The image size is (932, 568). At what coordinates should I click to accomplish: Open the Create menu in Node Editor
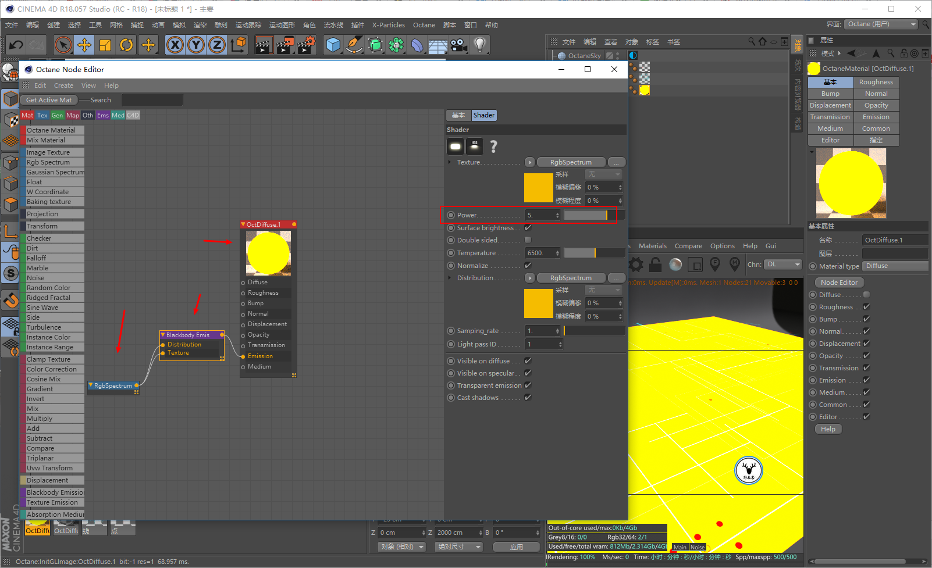point(63,85)
